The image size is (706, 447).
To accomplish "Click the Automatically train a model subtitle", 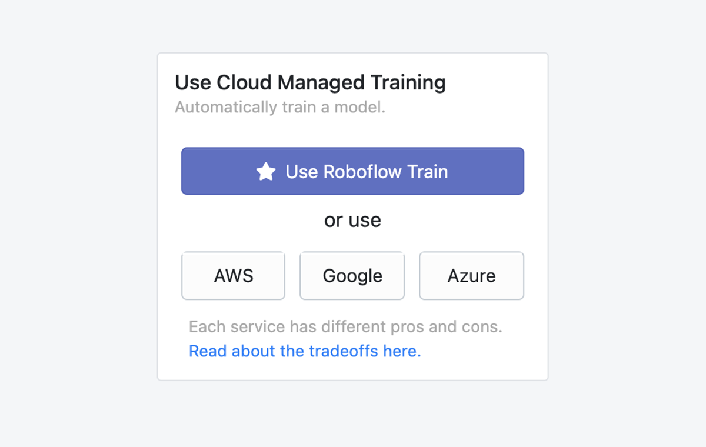I will tap(280, 108).
